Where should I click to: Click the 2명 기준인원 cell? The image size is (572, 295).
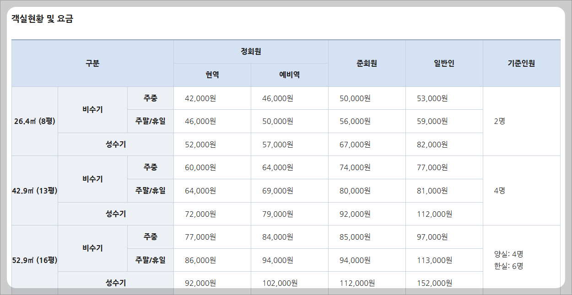click(522, 121)
